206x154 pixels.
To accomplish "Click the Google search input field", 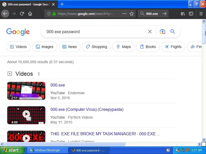I will pos(96,32).
